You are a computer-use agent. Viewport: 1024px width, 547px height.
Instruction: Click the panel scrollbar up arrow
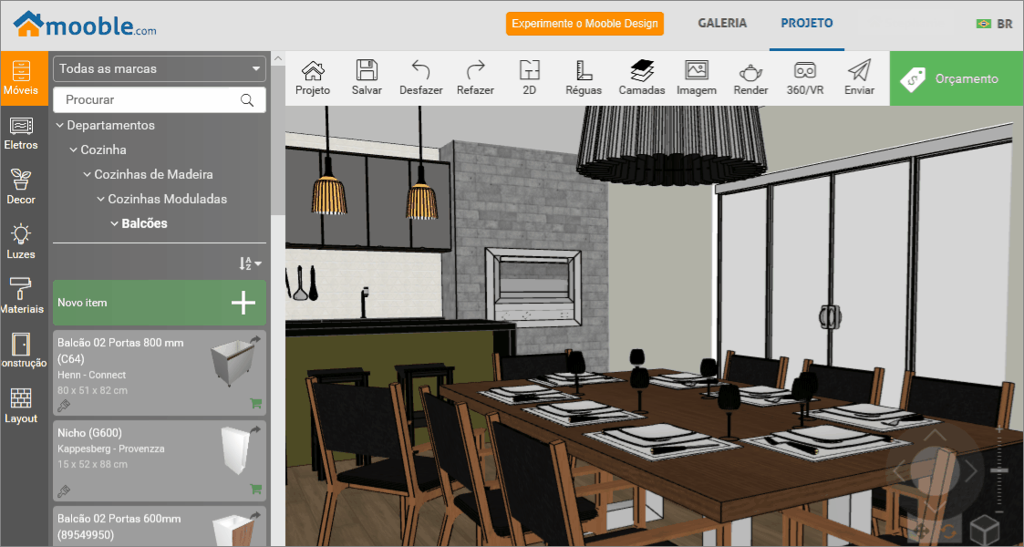tap(277, 58)
